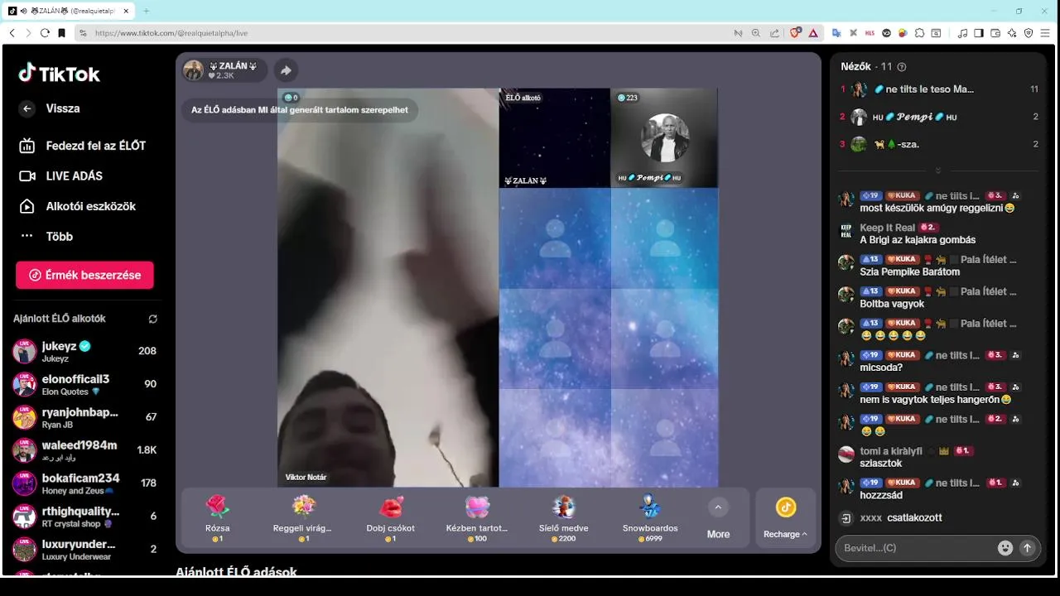The image size is (1060, 596).
Task: Reload the page
Action: coord(45,33)
